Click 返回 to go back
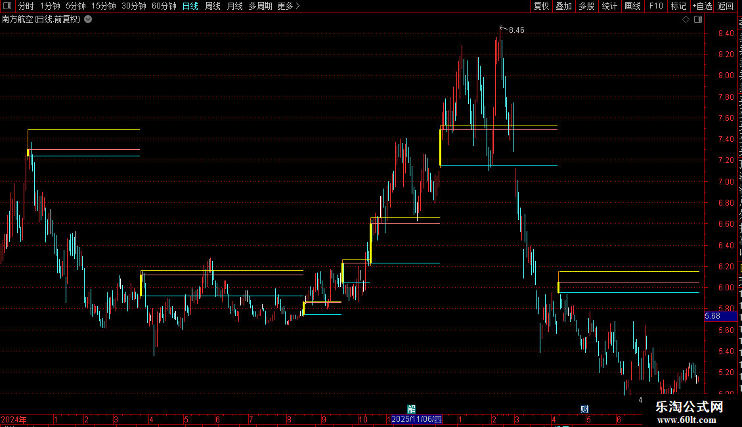 [725, 6]
